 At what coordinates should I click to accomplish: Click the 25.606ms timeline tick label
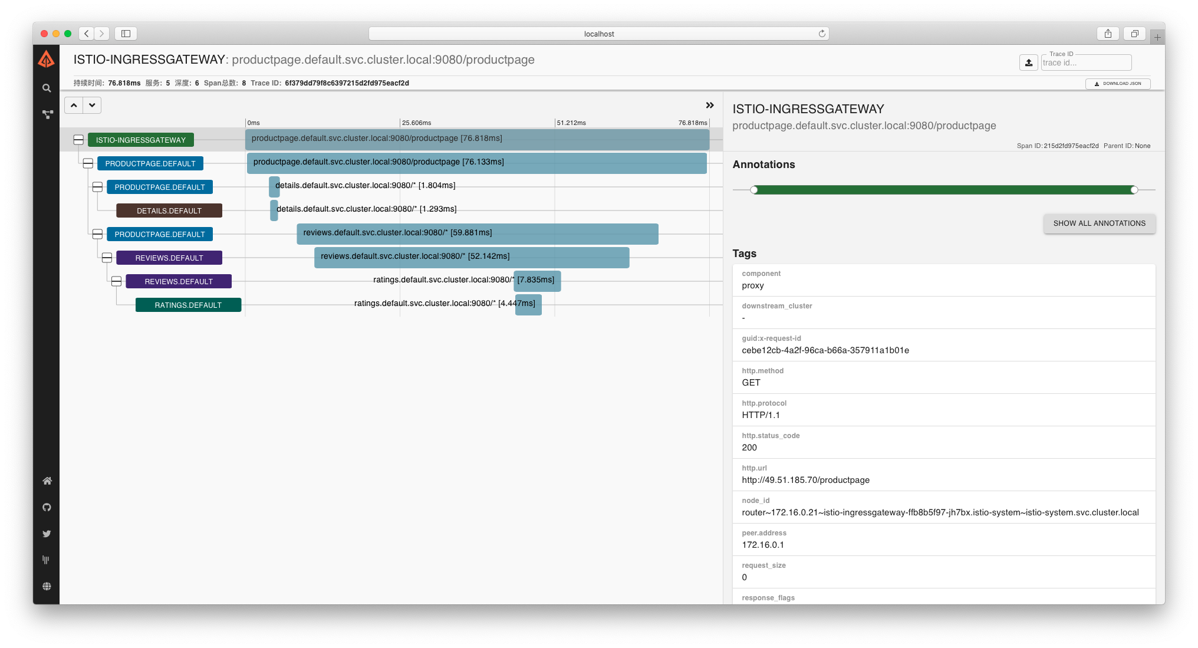click(x=417, y=123)
